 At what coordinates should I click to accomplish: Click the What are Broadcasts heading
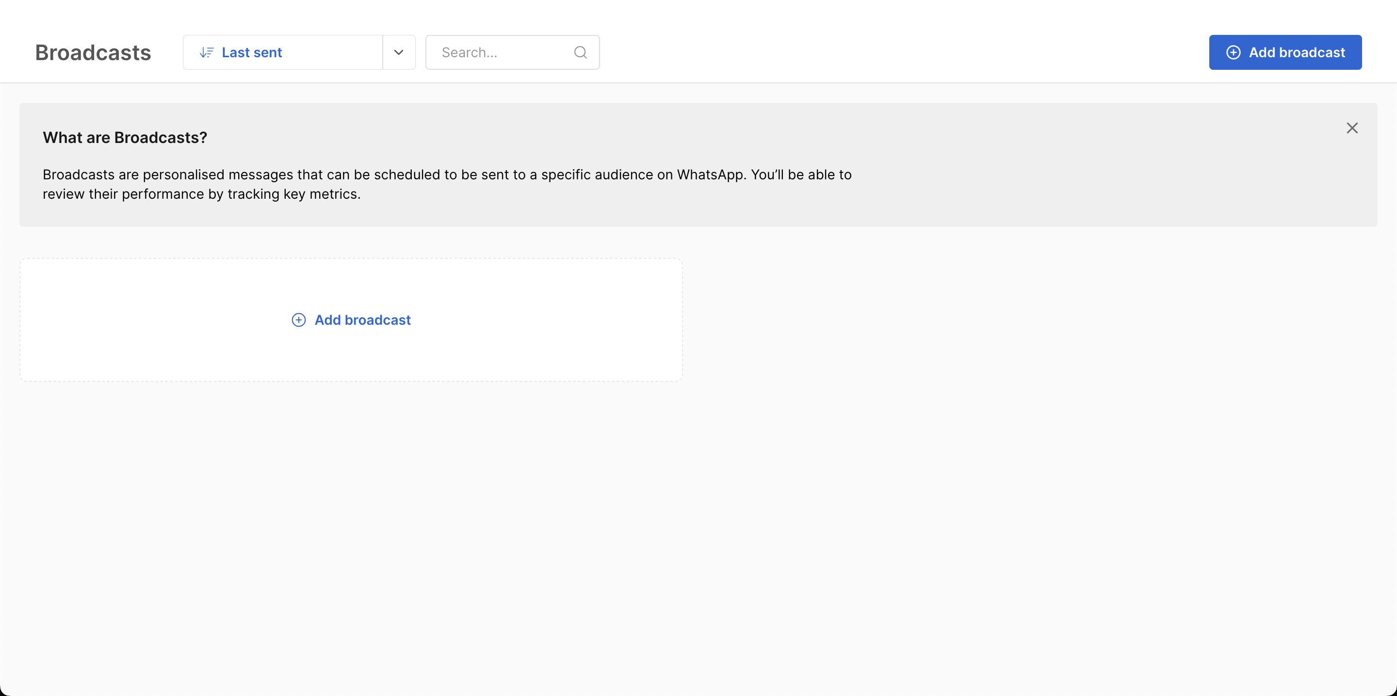[x=125, y=138]
